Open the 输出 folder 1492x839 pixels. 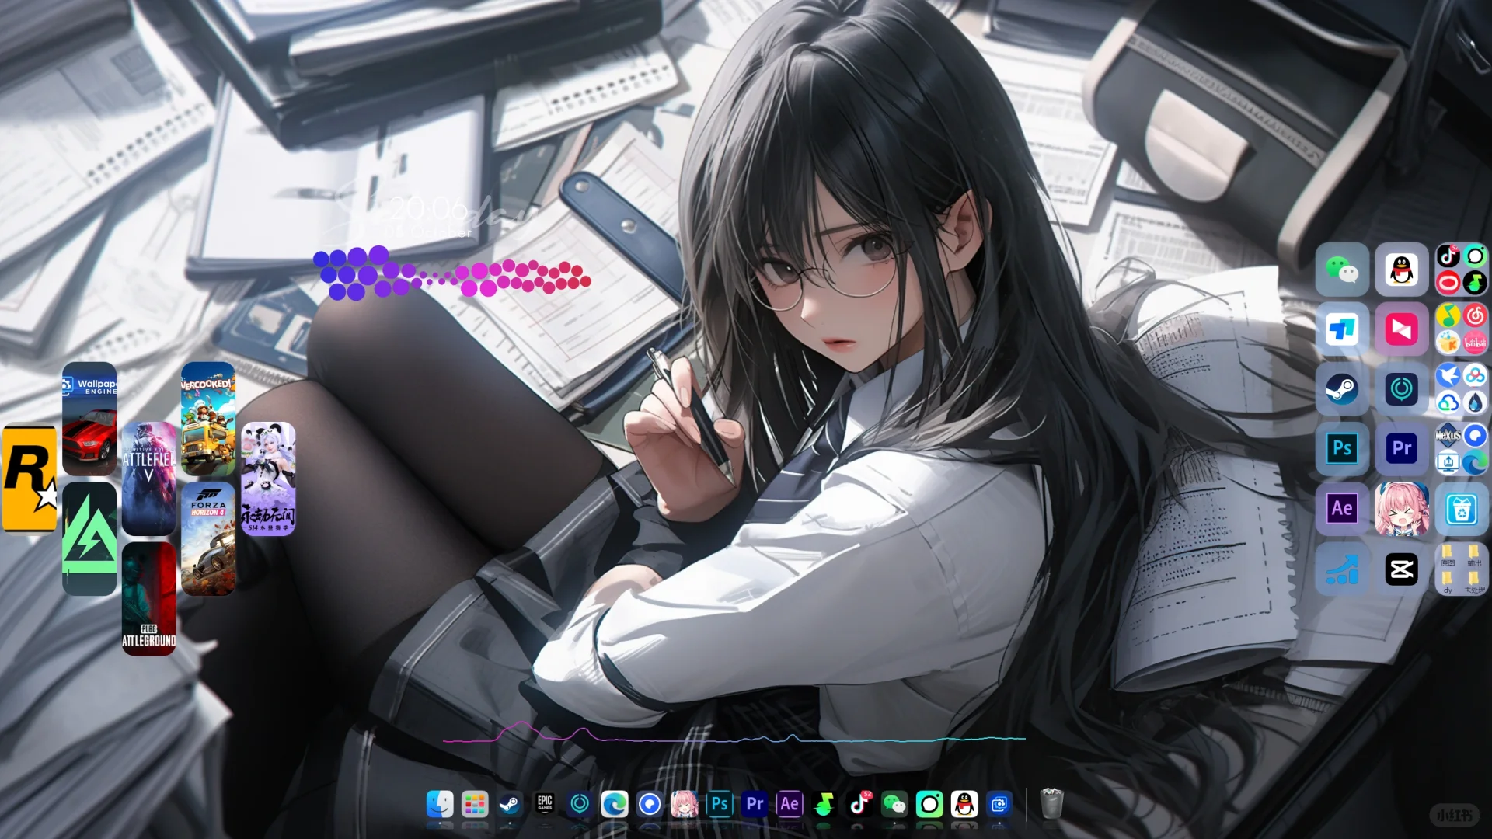coord(1474,555)
